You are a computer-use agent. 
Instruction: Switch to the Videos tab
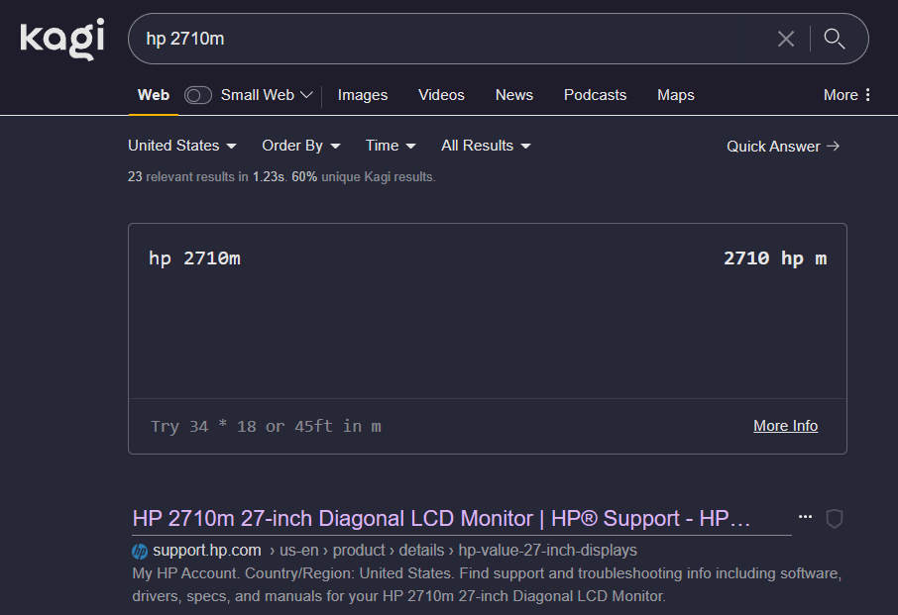[441, 95]
